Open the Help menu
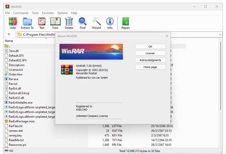The height and width of the screenshot is (154, 226). [x=74, y=13]
